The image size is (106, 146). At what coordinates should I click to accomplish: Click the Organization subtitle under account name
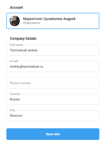[32, 23]
